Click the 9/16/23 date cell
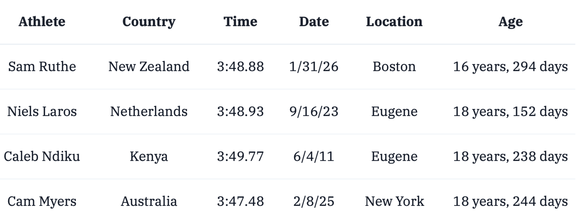The width and height of the screenshot is (579, 218). pos(314,112)
